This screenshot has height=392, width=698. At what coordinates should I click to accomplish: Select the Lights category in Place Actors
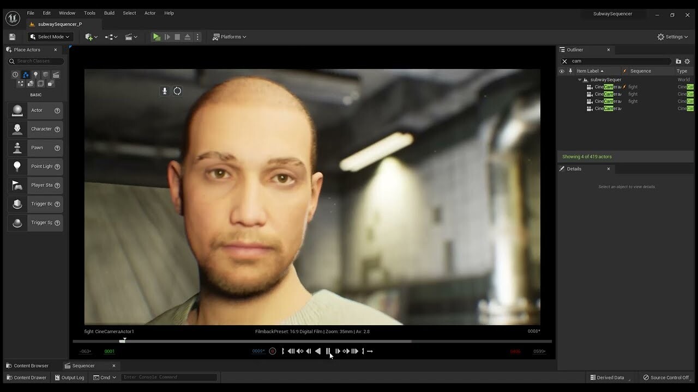click(x=35, y=74)
